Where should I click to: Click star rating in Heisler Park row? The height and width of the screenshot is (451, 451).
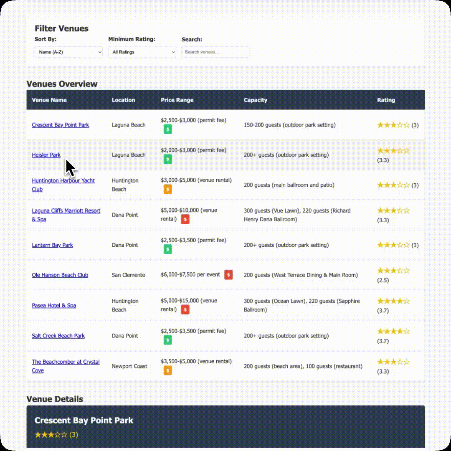click(x=393, y=150)
